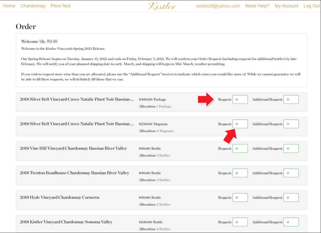Click 2018 Vine Hill Vineyard Chardonnay title

tap(73, 148)
